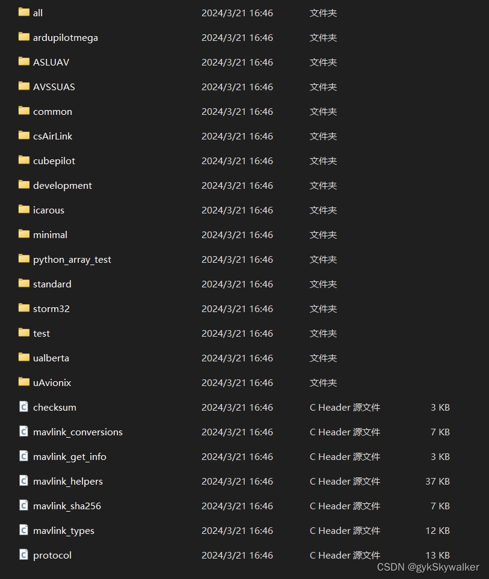Select the 'checksum' file name

(55, 408)
